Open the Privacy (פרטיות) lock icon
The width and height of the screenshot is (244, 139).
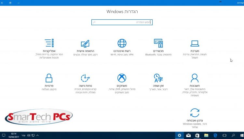tap(49, 78)
